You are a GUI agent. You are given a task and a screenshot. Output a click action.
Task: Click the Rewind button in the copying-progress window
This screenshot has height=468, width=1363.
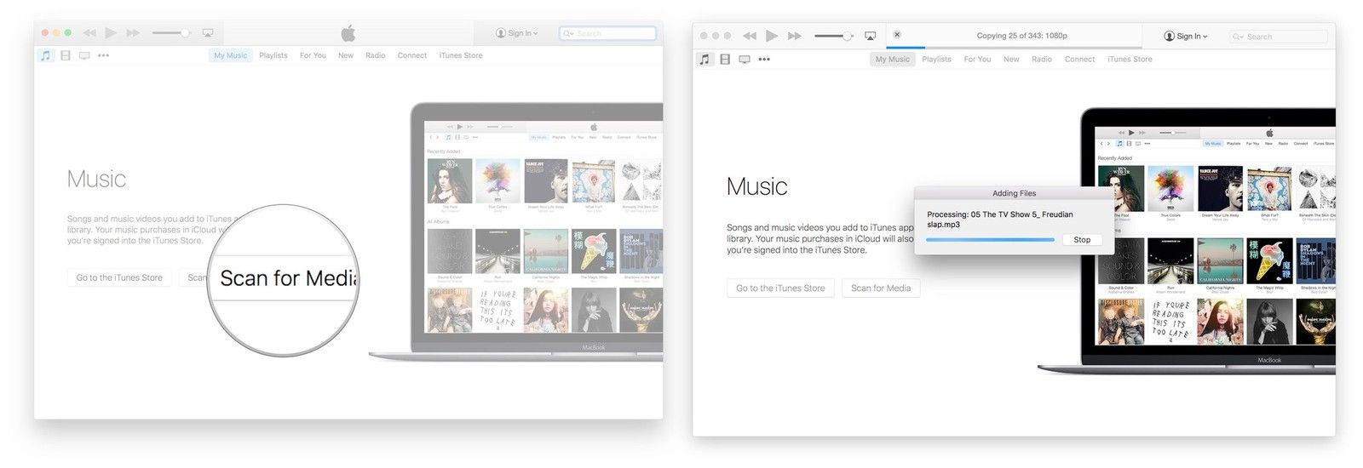pyautogui.click(x=750, y=36)
